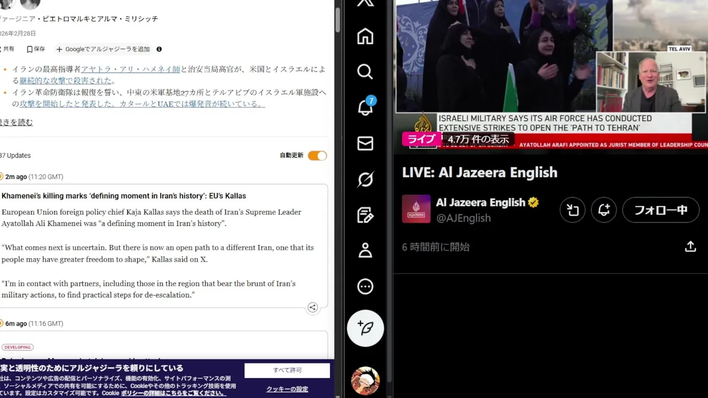
Task: Open X More options circle icon
Action: pyautogui.click(x=365, y=286)
